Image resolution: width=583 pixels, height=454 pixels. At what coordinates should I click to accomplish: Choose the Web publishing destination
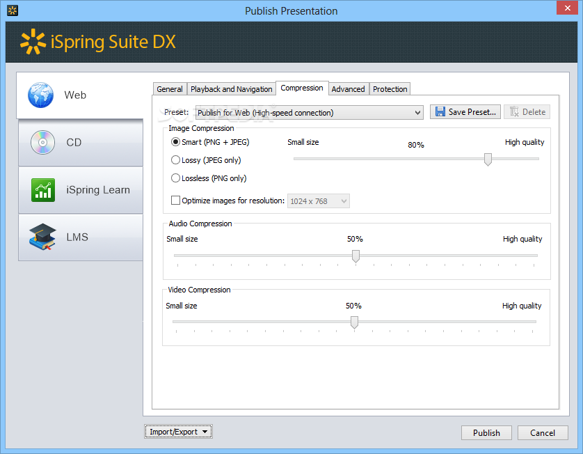click(79, 95)
